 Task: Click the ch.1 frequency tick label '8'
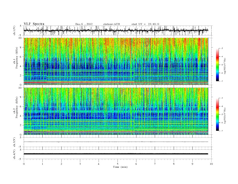21,48
